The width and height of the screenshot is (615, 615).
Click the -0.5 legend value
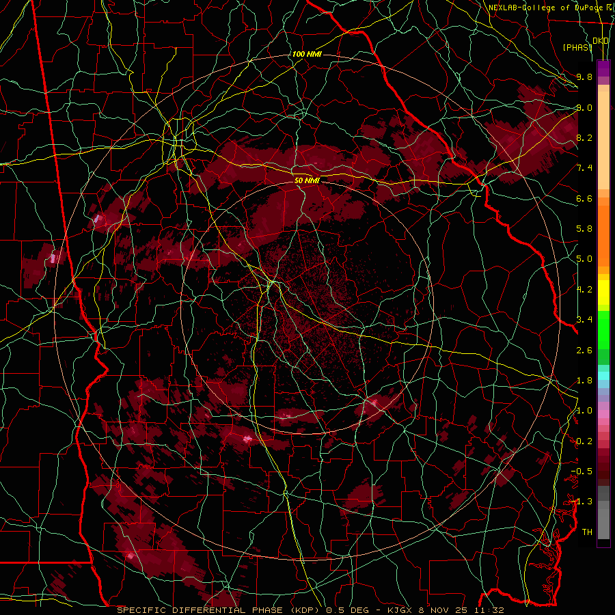click(582, 471)
